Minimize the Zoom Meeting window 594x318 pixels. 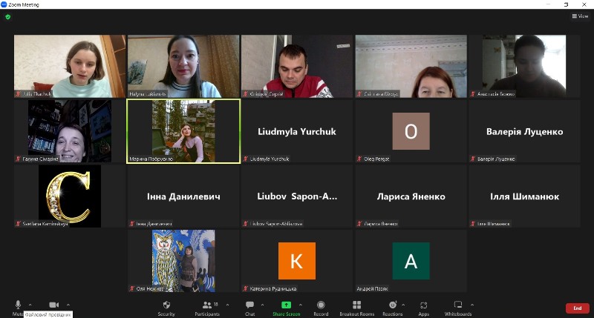pyautogui.click(x=549, y=4)
